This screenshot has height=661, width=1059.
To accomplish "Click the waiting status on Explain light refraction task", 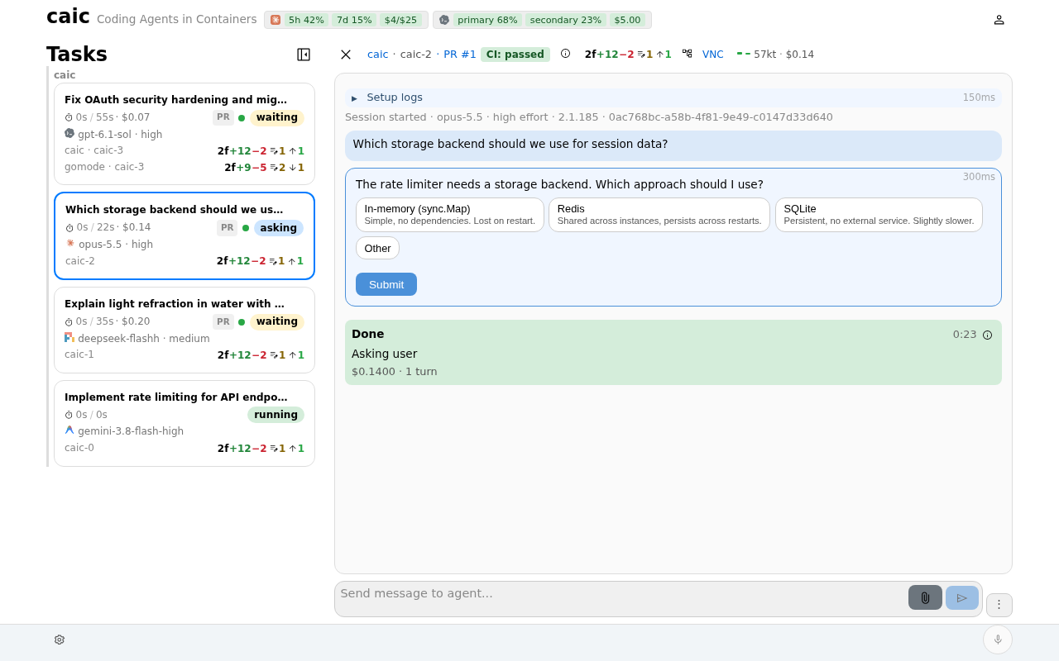I will (277, 321).
